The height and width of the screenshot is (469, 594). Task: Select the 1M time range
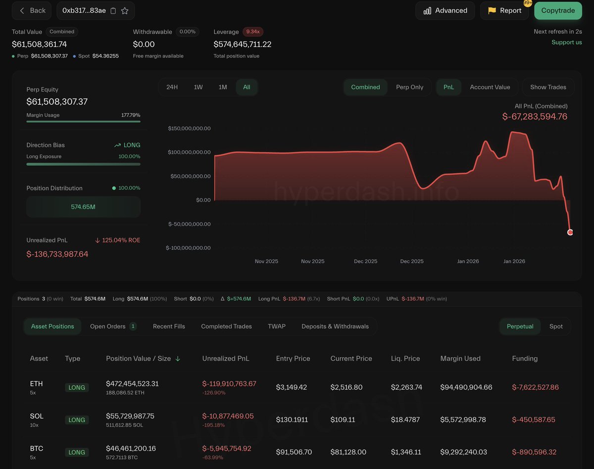click(x=223, y=87)
